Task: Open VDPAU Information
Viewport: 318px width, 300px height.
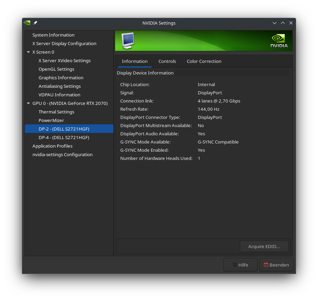Action: click(59, 95)
